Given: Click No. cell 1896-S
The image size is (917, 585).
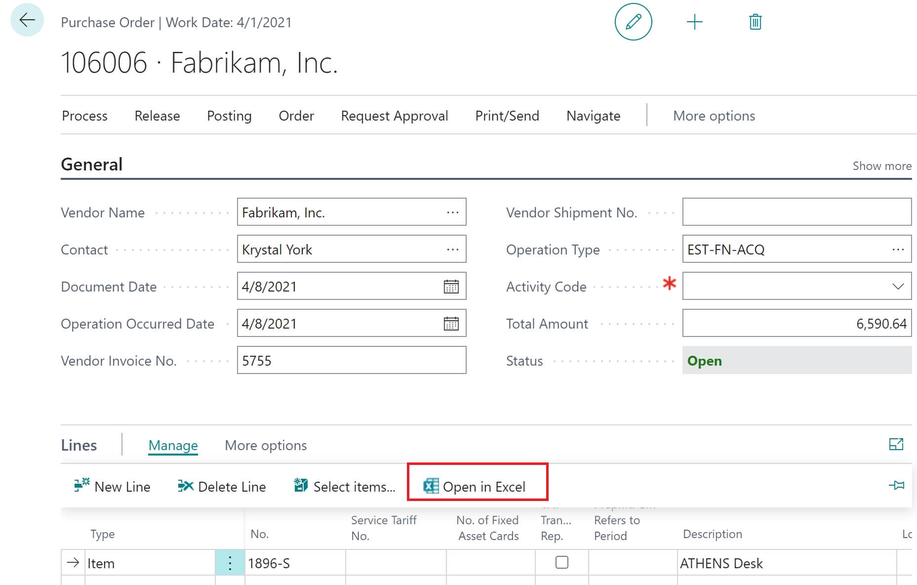Looking at the screenshot, I should (x=295, y=563).
